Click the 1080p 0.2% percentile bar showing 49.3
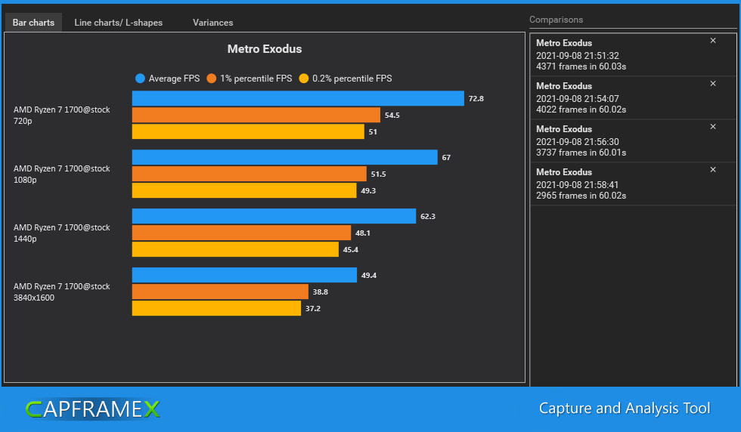This screenshot has width=741, height=432. click(244, 190)
